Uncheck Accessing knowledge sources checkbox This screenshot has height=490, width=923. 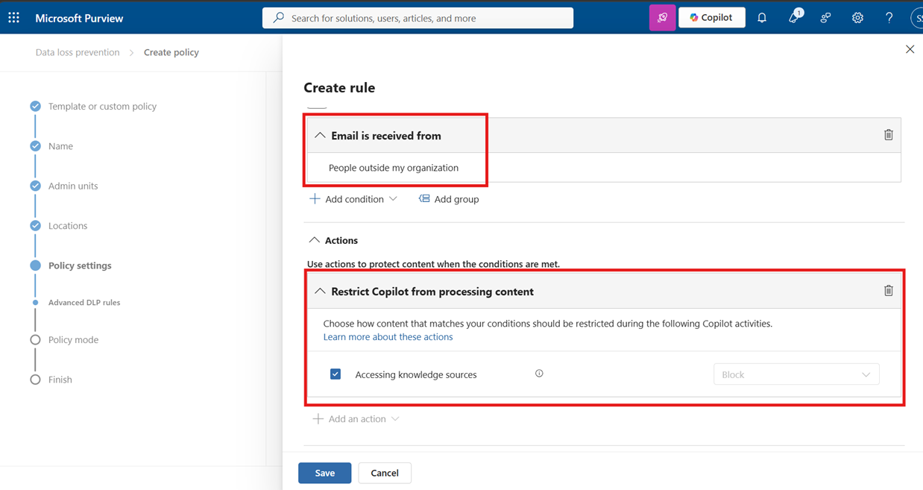[336, 374]
